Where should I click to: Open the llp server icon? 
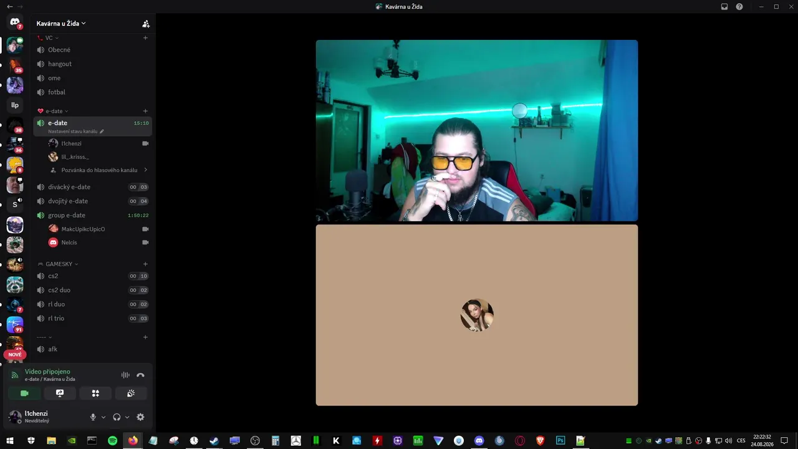[15, 105]
